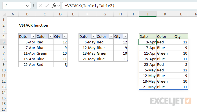Select column B header
This screenshot has height=112, width=197.
click(x=27, y=14)
